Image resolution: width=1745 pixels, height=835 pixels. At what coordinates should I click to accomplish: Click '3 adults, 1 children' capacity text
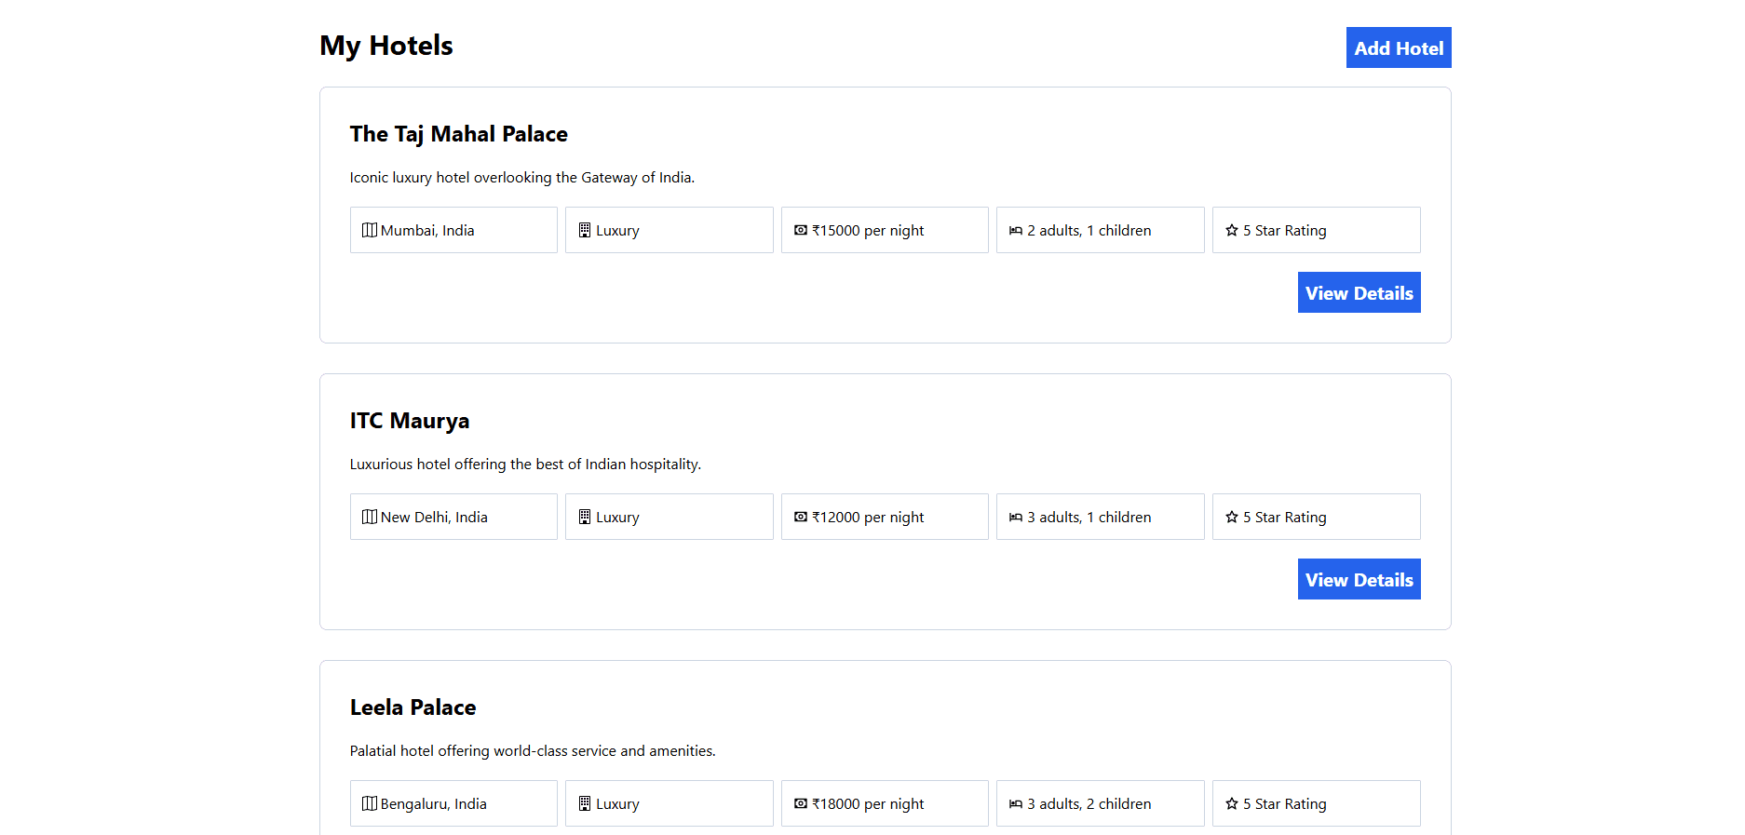tap(1089, 518)
